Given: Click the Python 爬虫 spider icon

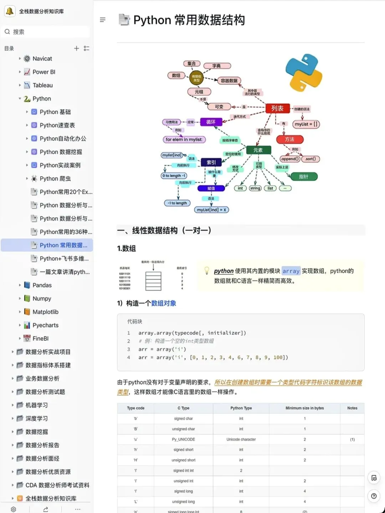Looking at the screenshot, I should pos(34,178).
